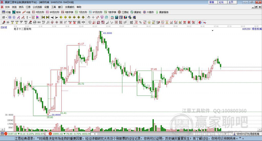
Task: Open the 六角形 hexagon tool
Action: (x=148, y=12)
